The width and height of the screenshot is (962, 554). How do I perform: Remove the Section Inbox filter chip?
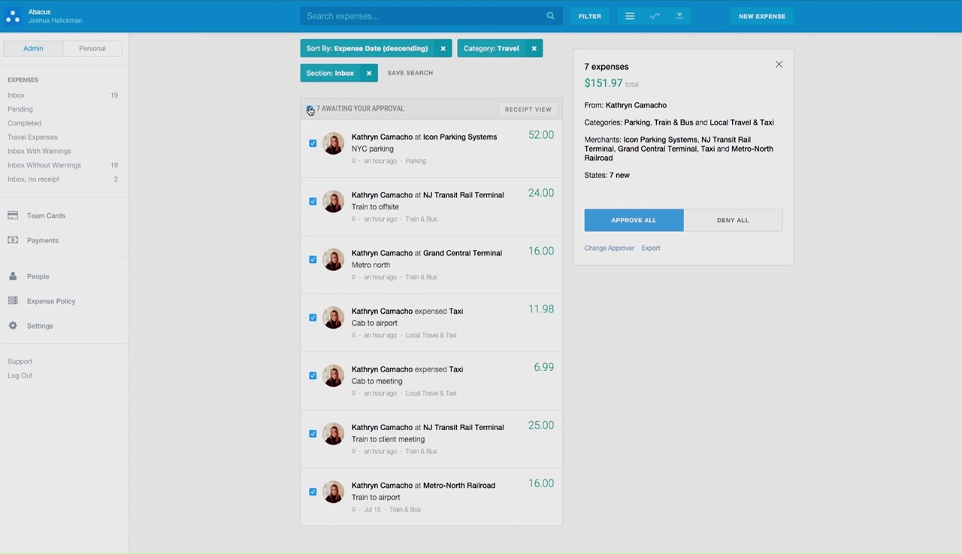(368, 73)
